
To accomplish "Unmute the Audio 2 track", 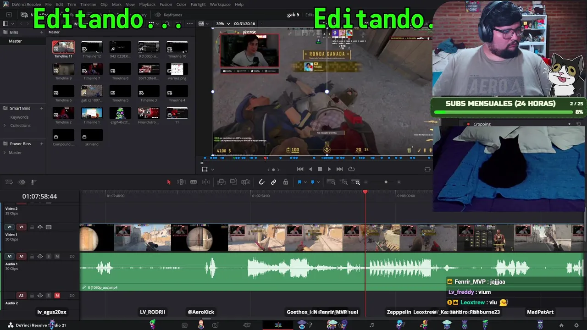I will tap(57, 296).
